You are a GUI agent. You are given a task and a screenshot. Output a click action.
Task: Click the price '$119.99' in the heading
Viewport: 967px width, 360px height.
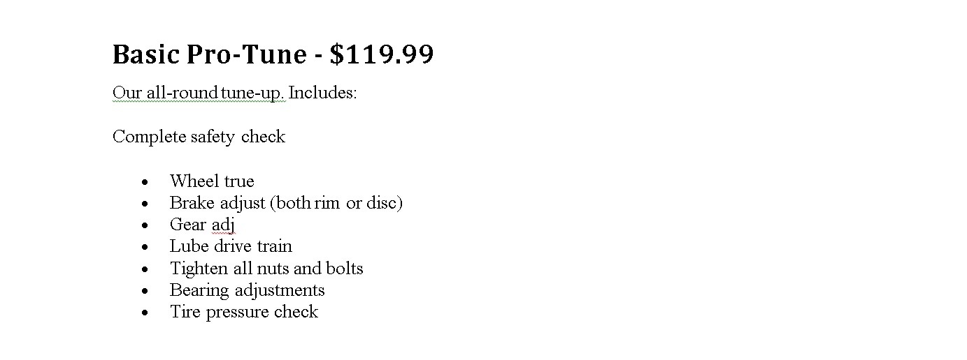382,54
